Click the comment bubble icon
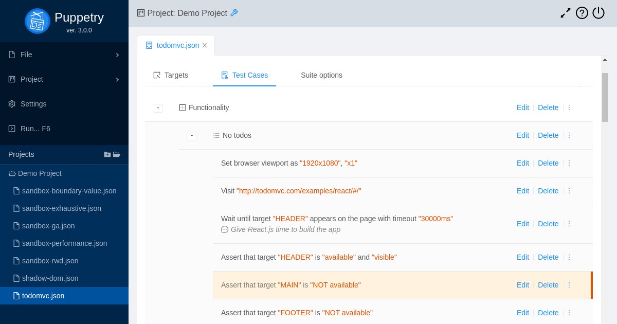The image size is (617, 324). [225, 229]
